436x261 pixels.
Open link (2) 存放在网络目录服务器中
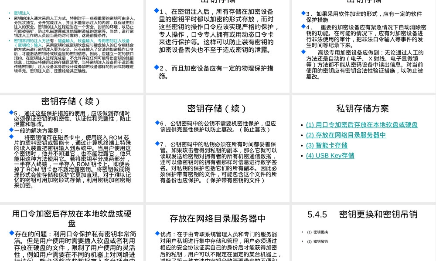pos(346,135)
